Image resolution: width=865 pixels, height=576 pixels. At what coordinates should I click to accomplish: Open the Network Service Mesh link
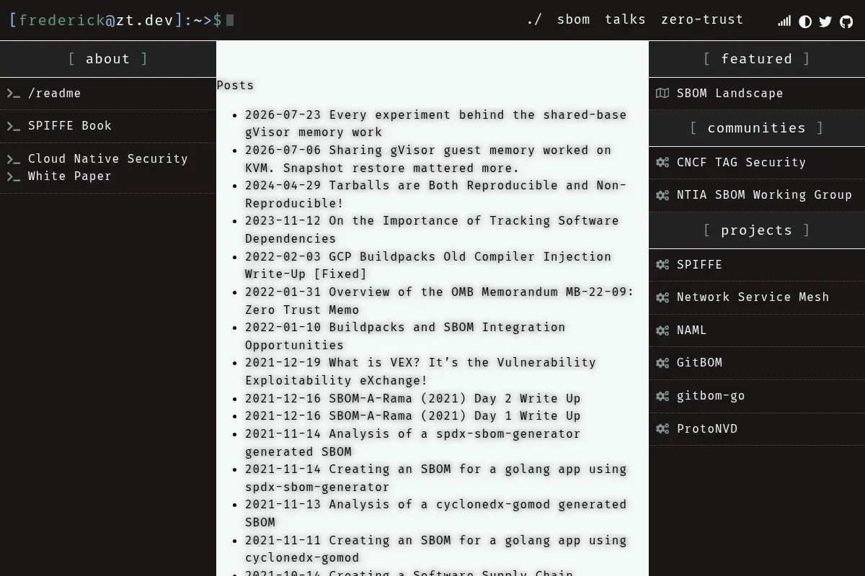(753, 297)
